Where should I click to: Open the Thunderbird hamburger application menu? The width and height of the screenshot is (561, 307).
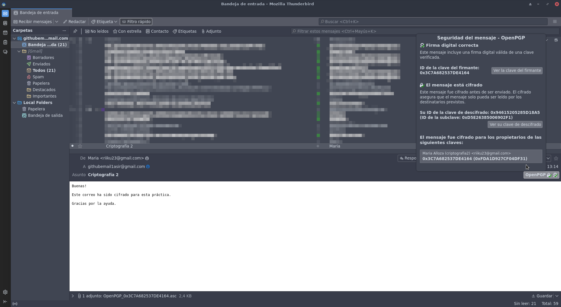(555, 22)
